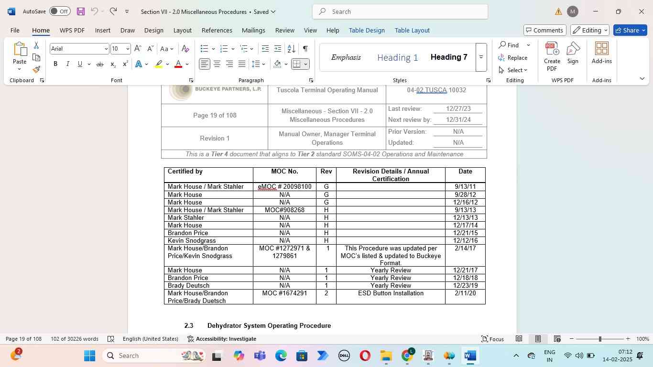Switch to Read Mode view icon
Image resolution: width=653 pixels, height=367 pixels.
[519, 339]
